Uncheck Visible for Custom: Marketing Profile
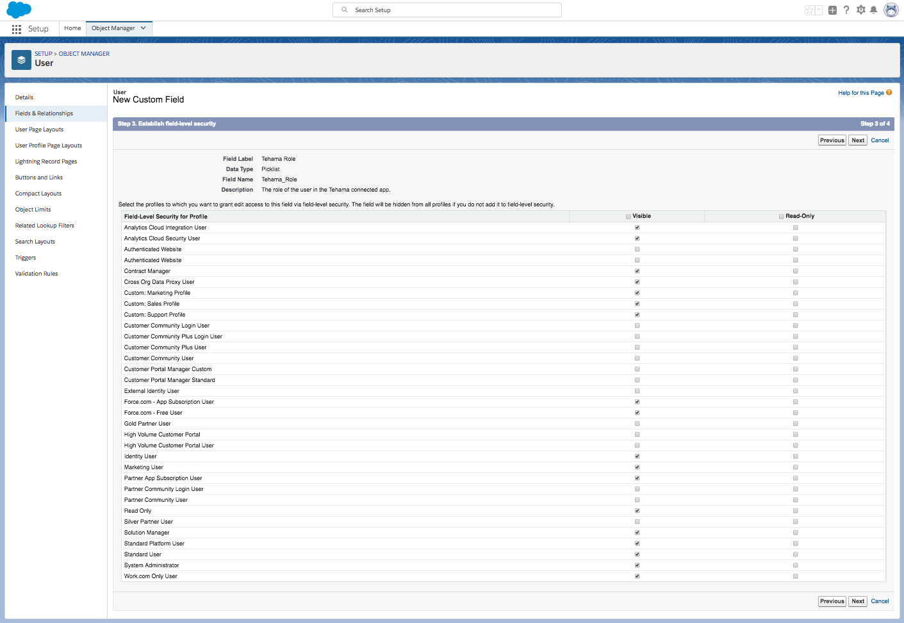The height and width of the screenshot is (623, 904). (637, 293)
